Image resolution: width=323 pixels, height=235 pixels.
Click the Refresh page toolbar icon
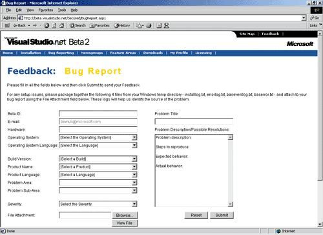coord(54,25)
